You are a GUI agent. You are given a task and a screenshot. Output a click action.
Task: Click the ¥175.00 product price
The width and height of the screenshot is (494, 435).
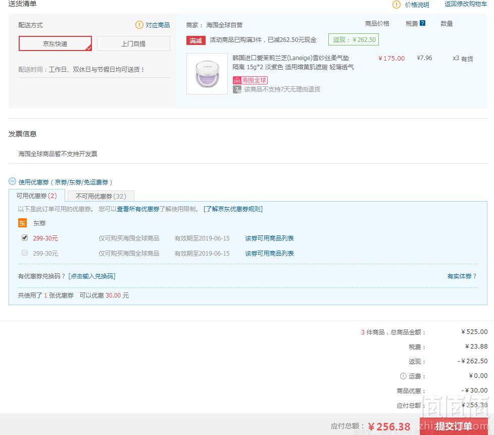pos(391,58)
